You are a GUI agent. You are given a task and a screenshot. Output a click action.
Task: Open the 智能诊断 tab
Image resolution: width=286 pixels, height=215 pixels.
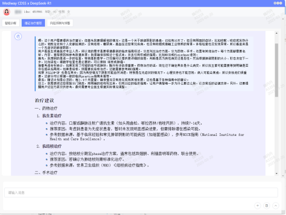click(x=10, y=23)
